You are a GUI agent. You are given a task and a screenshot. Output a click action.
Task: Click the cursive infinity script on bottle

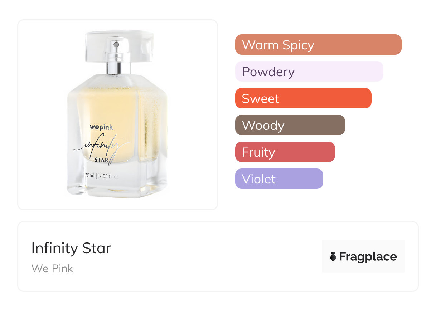(102, 147)
